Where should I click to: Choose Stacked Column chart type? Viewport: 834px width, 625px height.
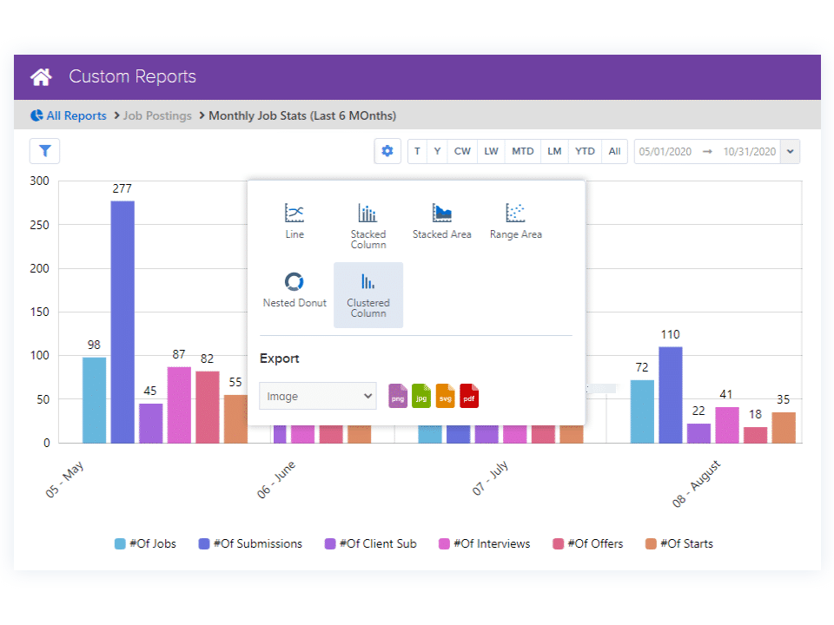click(368, 226)
